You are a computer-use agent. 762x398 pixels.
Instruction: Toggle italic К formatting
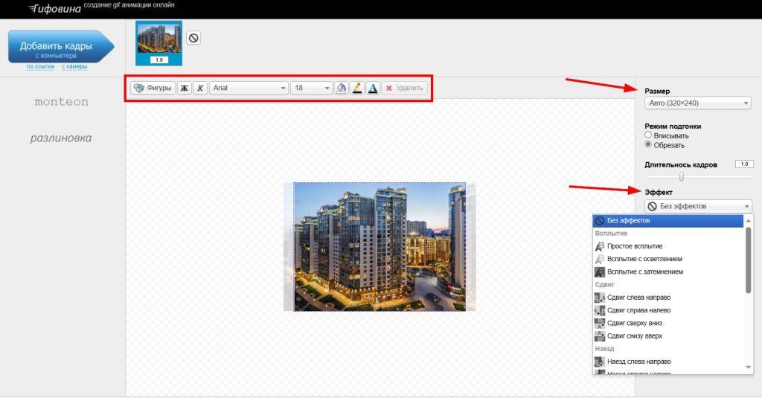tap(200, 88)
